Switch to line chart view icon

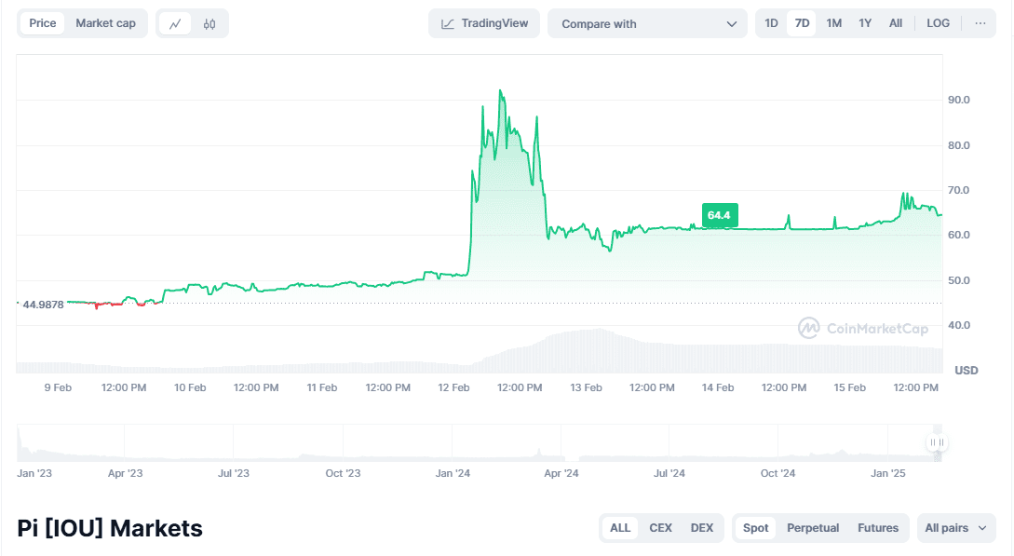coord(175,24)
